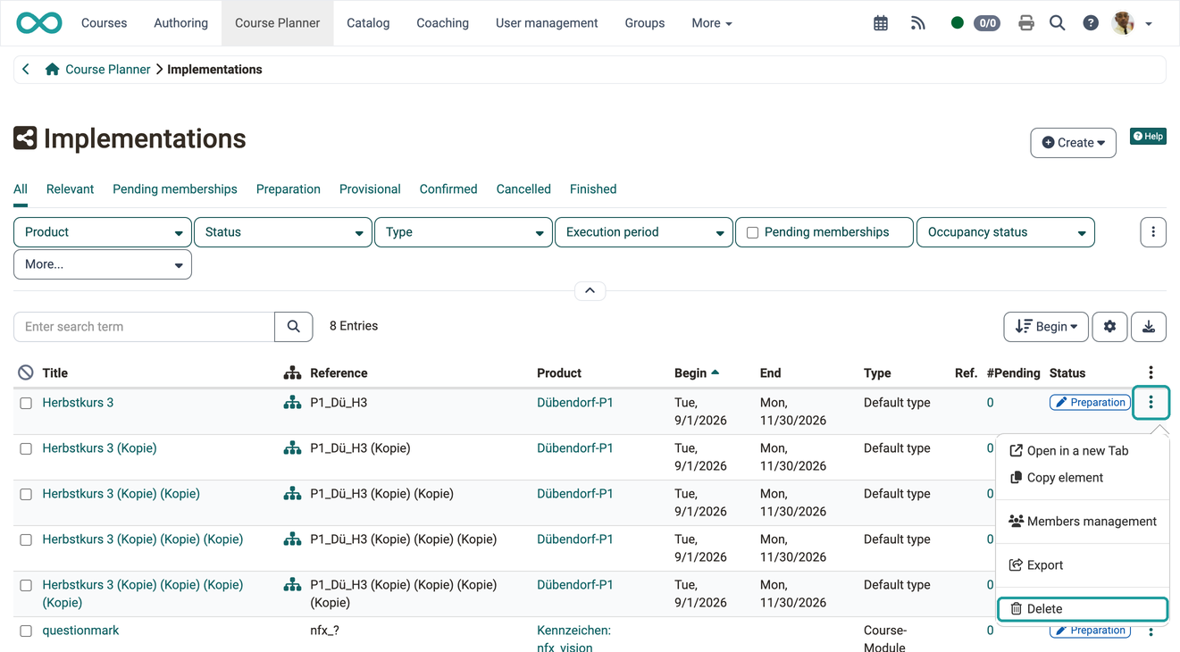
Task: Click the search button beside search field
Action: click(x=294, y=327)
